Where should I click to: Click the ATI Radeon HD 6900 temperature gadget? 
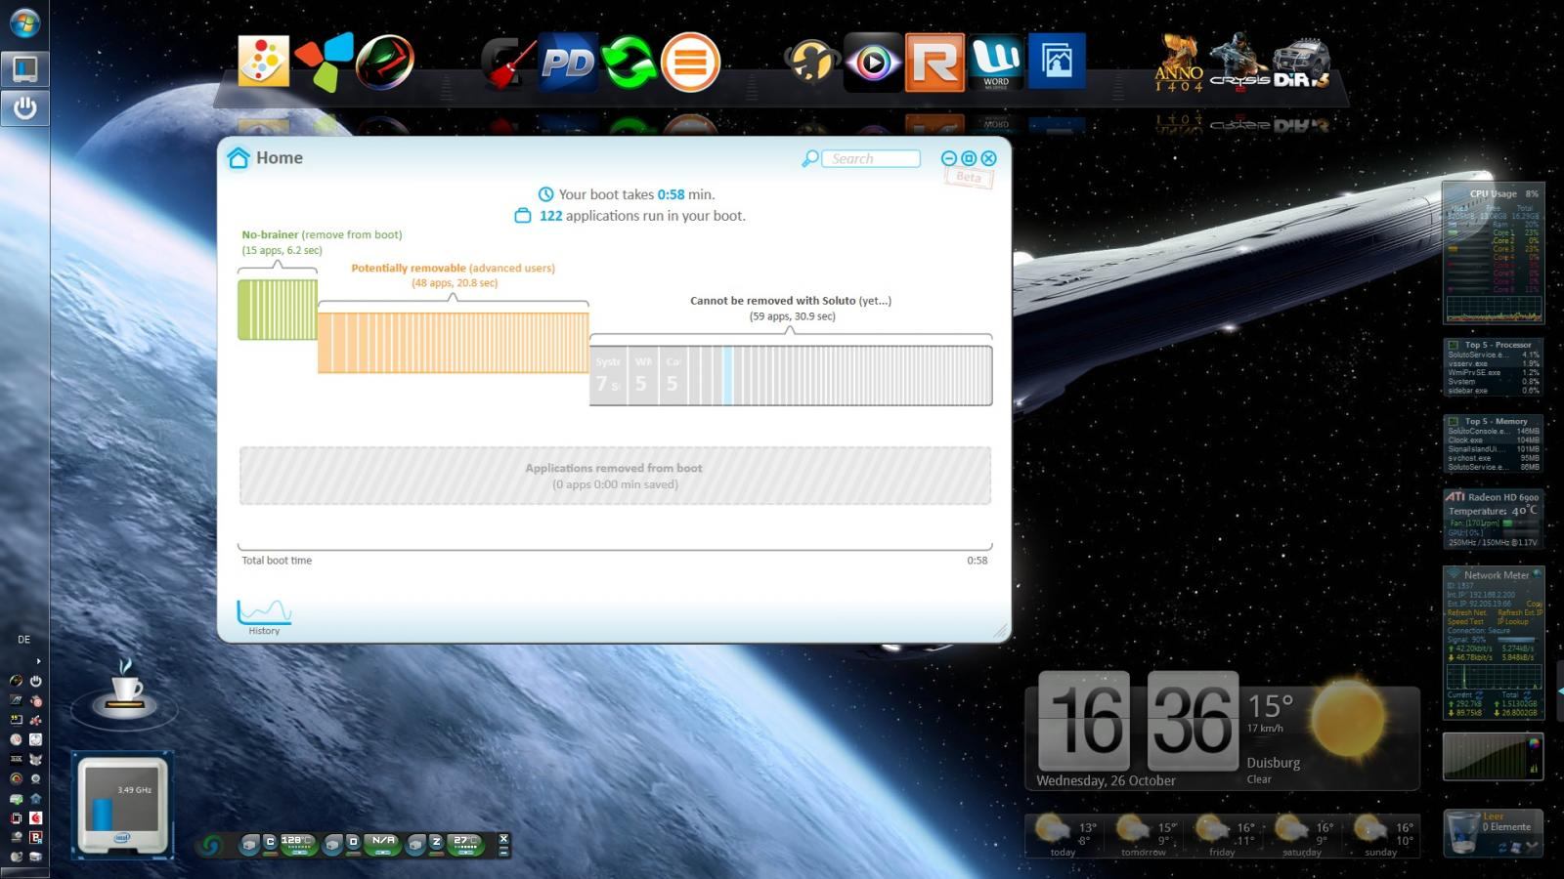(1494, 519)
